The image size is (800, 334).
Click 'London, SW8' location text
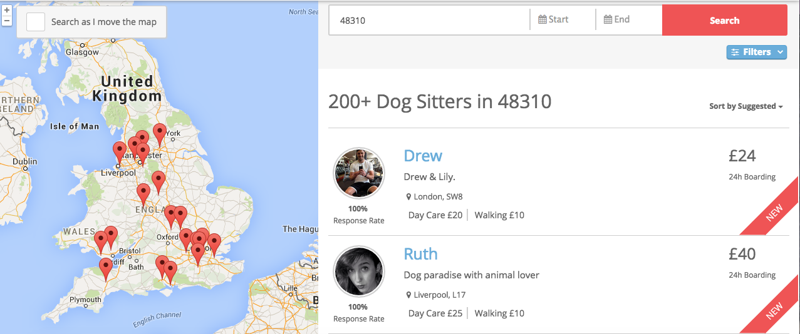tap(438, 196)
